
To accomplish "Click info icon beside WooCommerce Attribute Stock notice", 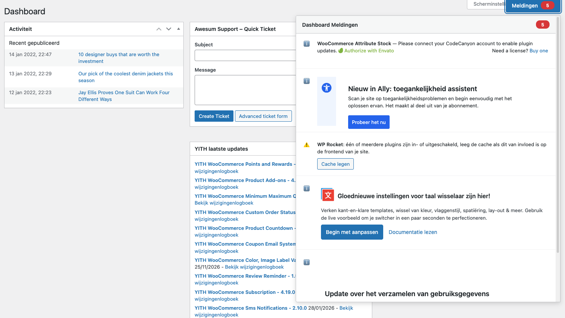I will 307,44.
